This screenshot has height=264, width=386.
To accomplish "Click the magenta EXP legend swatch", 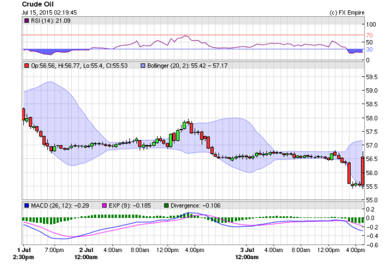I will coord(104,205).
